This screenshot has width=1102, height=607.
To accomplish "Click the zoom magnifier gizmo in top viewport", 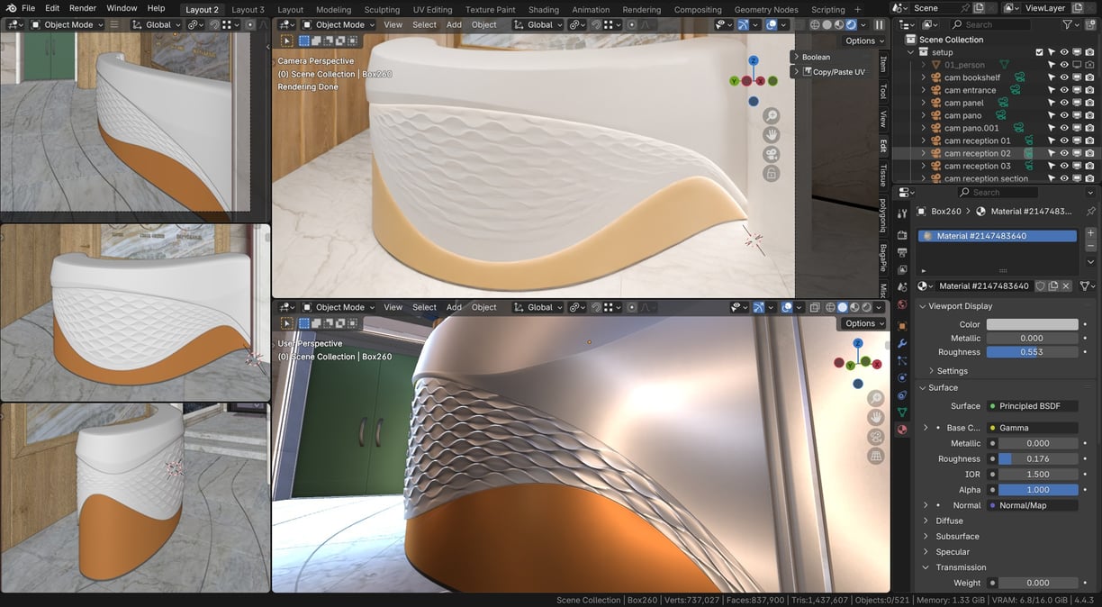I will click(x=771, y=116).
